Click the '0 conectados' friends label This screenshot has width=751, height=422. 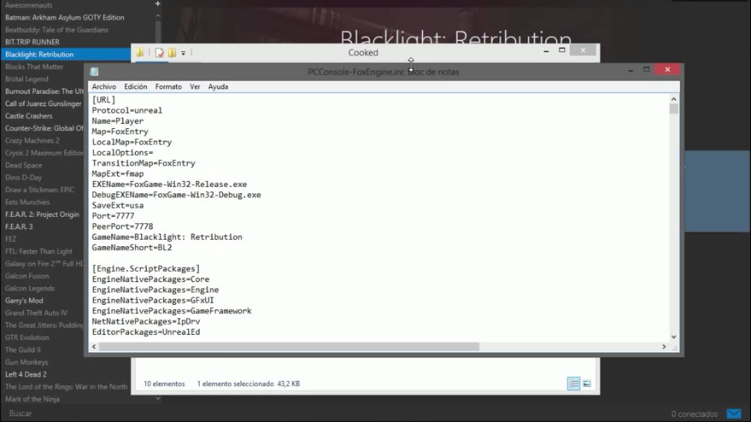pyautogui.click(x=695, y=414)
